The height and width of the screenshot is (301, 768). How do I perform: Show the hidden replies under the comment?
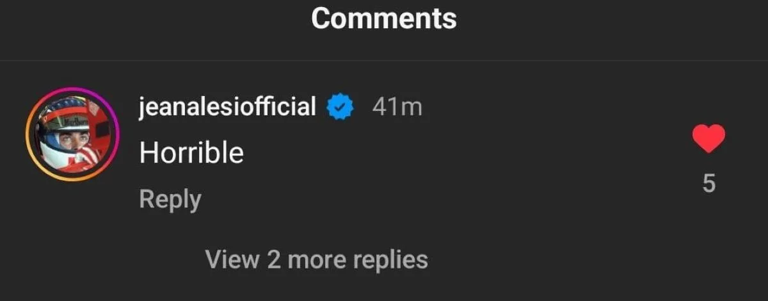coord(316,260)
